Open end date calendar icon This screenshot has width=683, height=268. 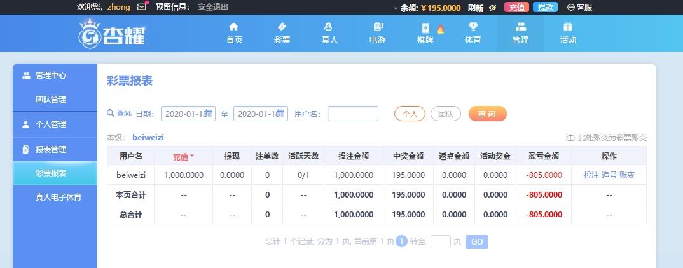280,114
